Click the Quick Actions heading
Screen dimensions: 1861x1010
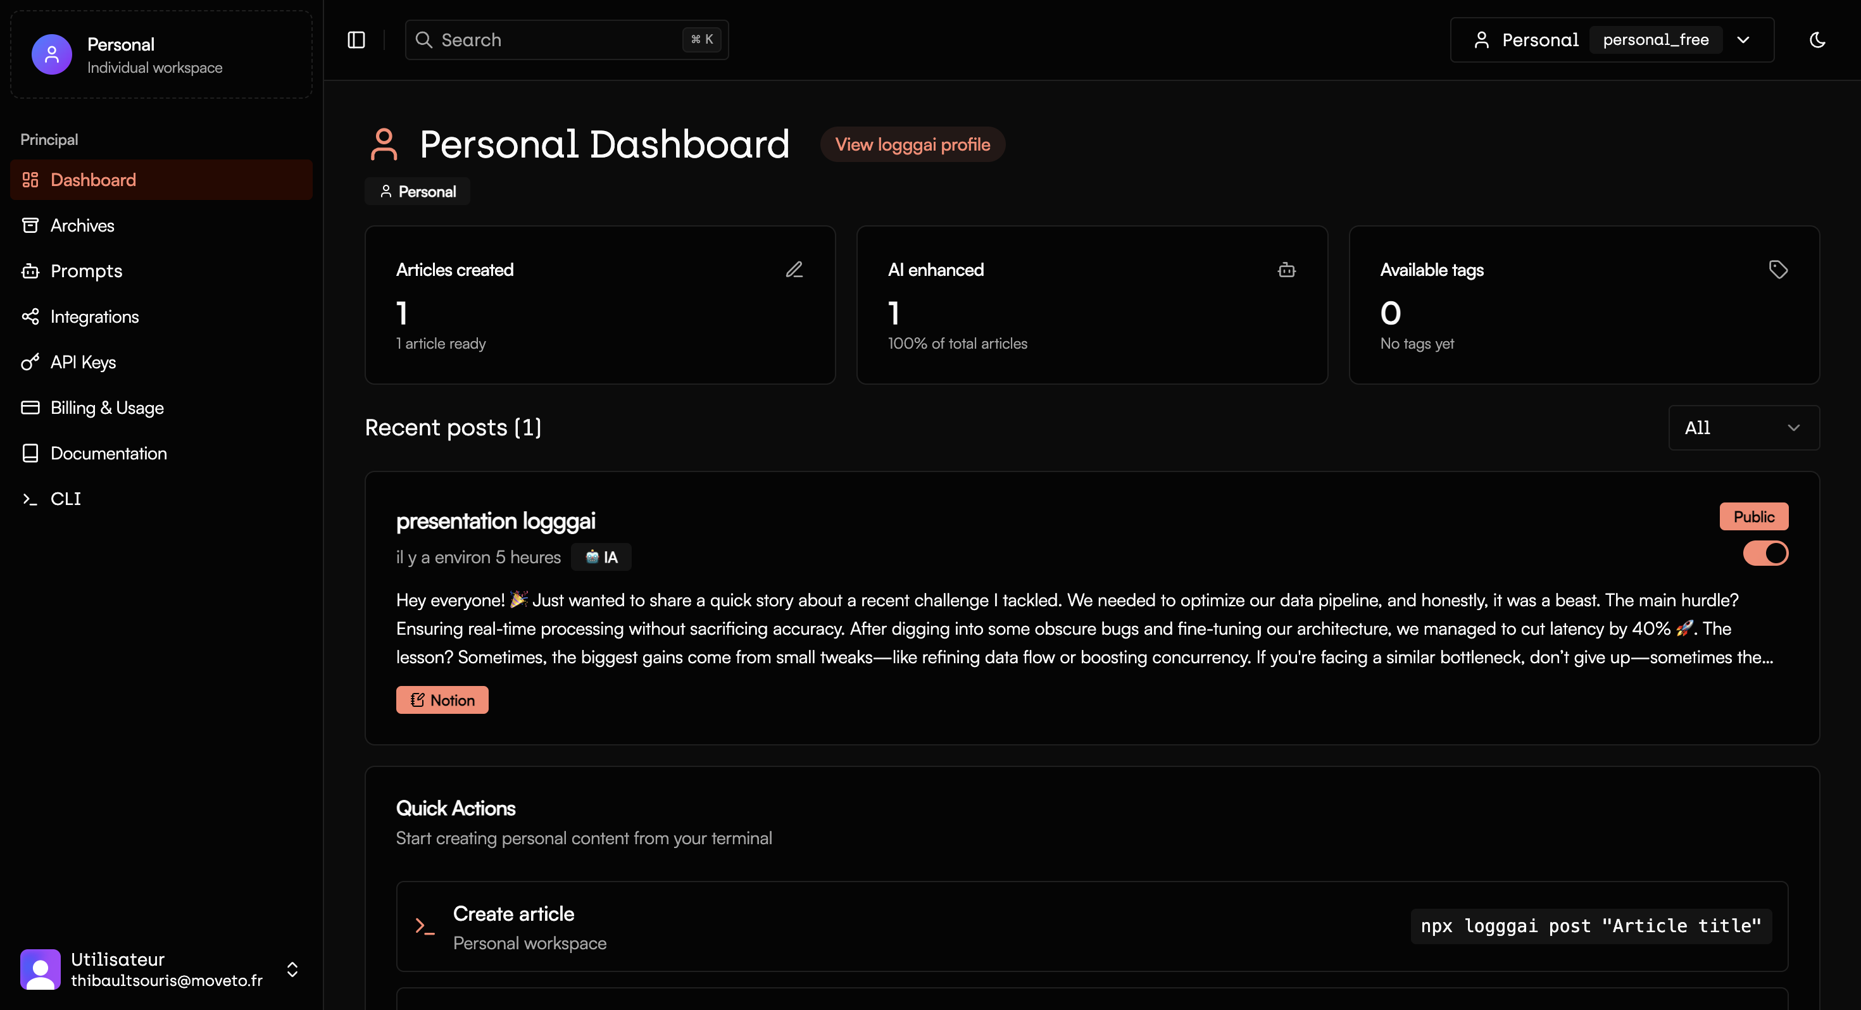pos(456,808)
